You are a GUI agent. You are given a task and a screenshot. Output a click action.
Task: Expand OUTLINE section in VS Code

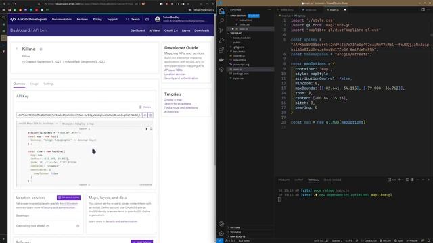[x=235, y=227]
